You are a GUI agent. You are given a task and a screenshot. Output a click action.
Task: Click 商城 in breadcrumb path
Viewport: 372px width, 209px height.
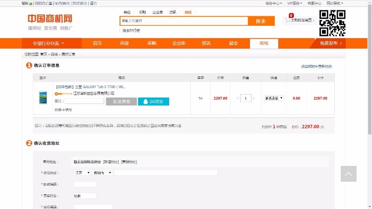point(54,54)
